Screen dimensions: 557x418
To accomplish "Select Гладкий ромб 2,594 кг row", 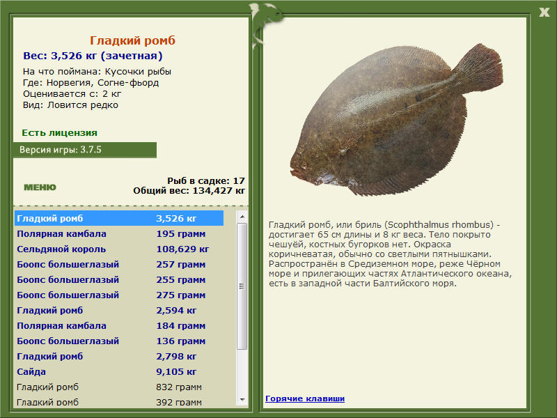I will point(119,310).
